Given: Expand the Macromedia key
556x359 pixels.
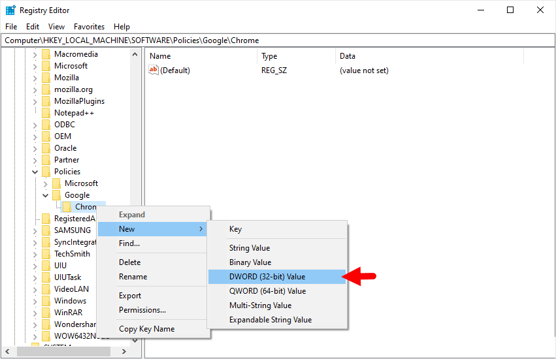Looking at the screenshot, I should [x=35, y=55].
